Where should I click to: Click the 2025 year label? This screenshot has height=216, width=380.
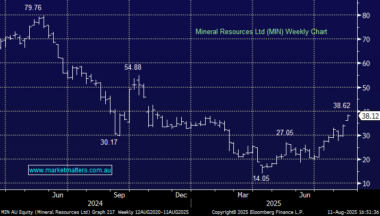coord(274,203)
